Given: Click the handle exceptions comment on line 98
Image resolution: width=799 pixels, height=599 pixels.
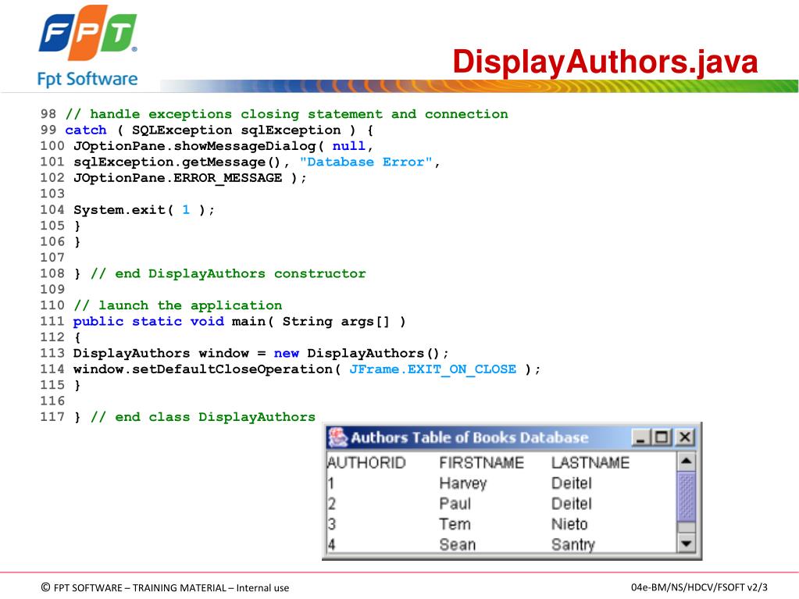Looking at the screenshot, I should point(287,114).
